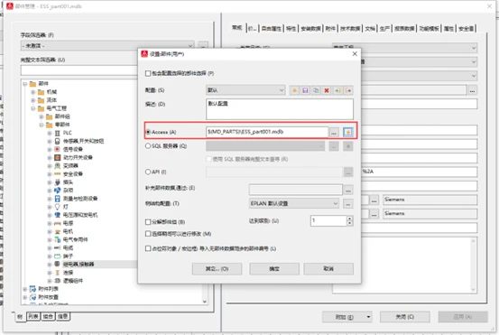Switch to the mounting data tab
This screenshot has width=499, height=335.
[x=310, y=29]
